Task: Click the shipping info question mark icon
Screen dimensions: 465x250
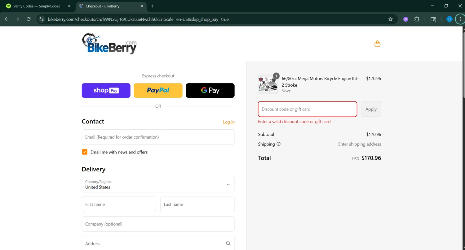Action: coord(278,144)
